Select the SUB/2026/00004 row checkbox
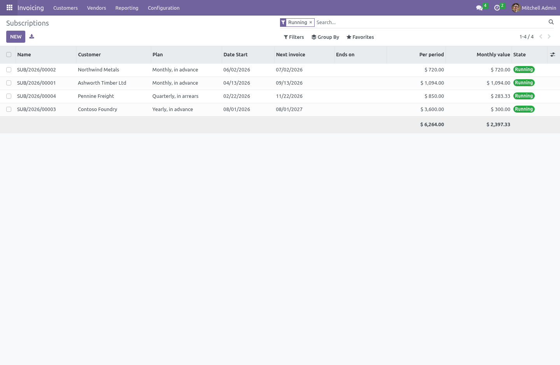The image size is (560, 365). [x=9, y=96]
